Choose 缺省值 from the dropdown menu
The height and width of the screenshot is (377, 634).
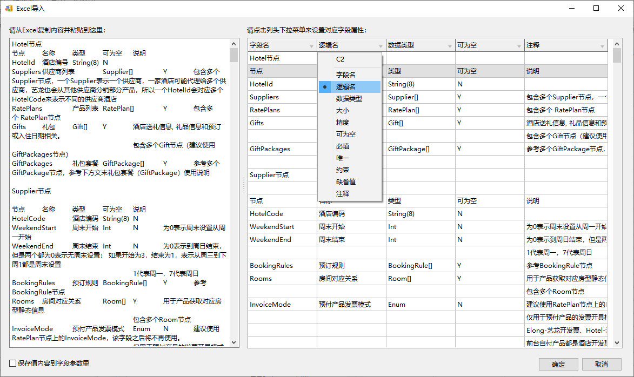point(350,182)
